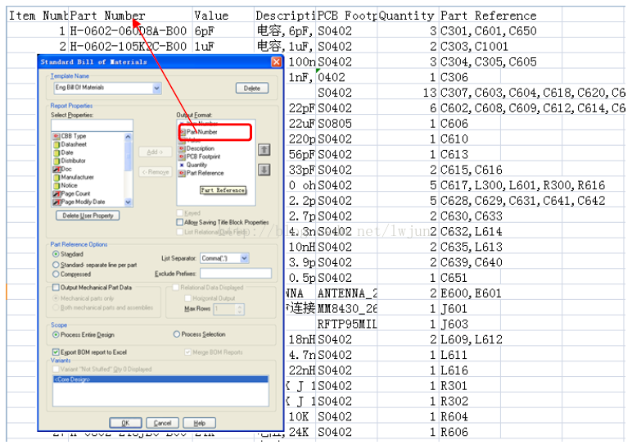This screenshot has width=632, height=445.
Task: Click the Part Reference icon in Output Format
Action: 182,174
